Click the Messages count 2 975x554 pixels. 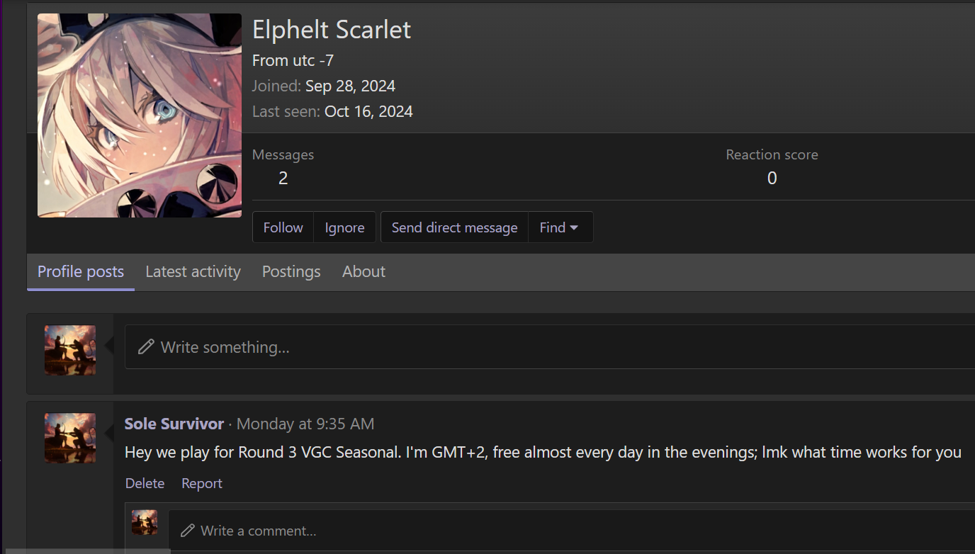coord(283,179)
